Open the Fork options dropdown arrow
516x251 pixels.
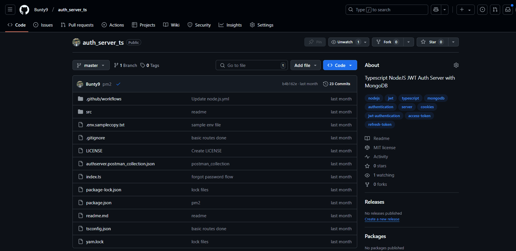(409, 42)
